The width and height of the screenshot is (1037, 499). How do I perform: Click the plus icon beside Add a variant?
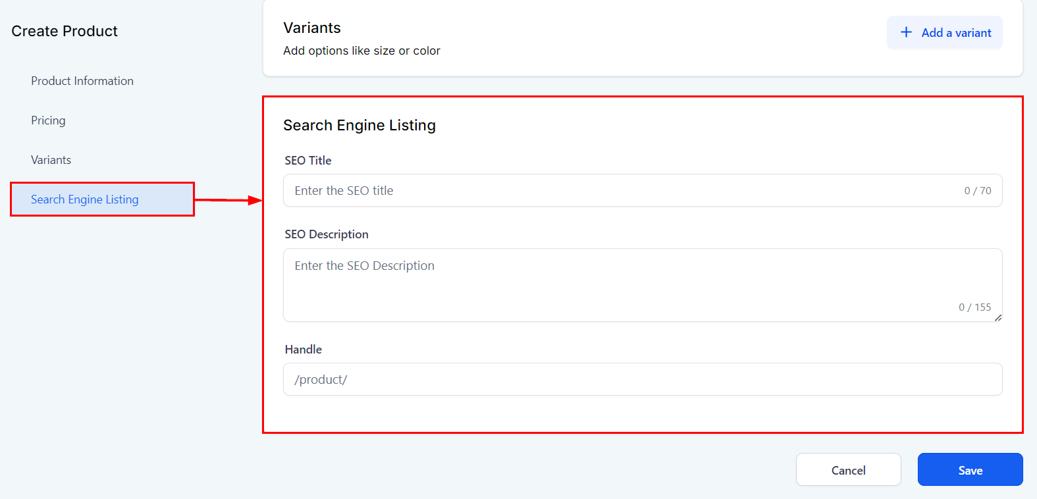(906, 32)
